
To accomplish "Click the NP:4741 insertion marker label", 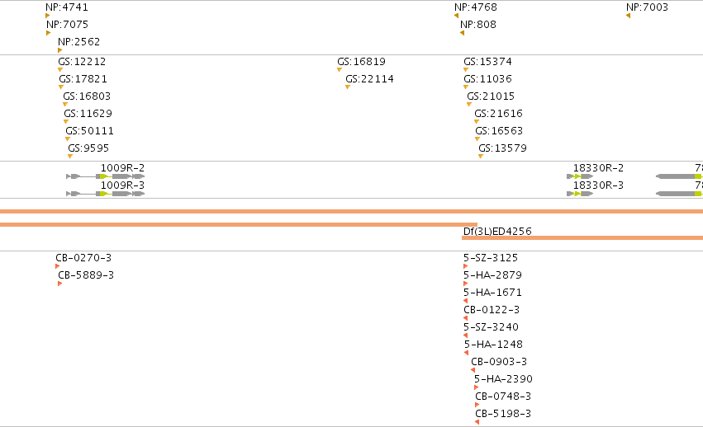I will pyautogui.click(x=67, y=7).
